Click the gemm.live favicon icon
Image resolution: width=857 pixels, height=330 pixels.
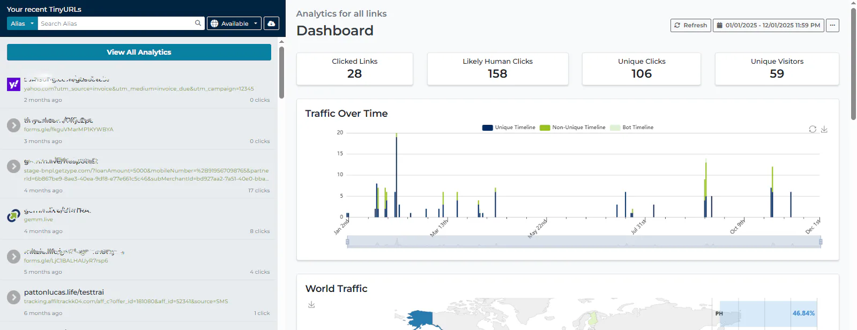click(13, 216)
